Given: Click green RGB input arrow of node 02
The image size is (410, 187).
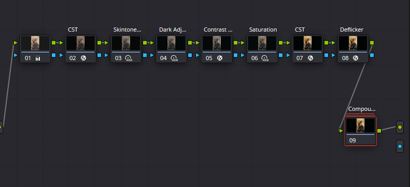Looking at the screenshot, I should [x=61, y=42].
